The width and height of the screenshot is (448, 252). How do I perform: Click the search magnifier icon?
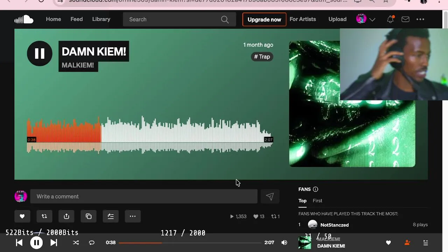225,20
